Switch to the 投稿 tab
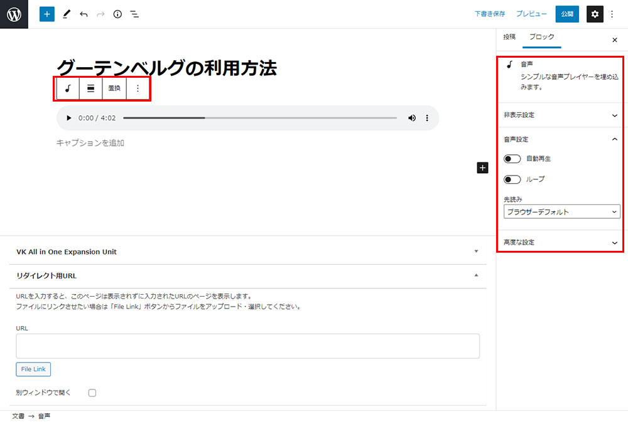This screenshot has height=422, width=628. [509, 37]
